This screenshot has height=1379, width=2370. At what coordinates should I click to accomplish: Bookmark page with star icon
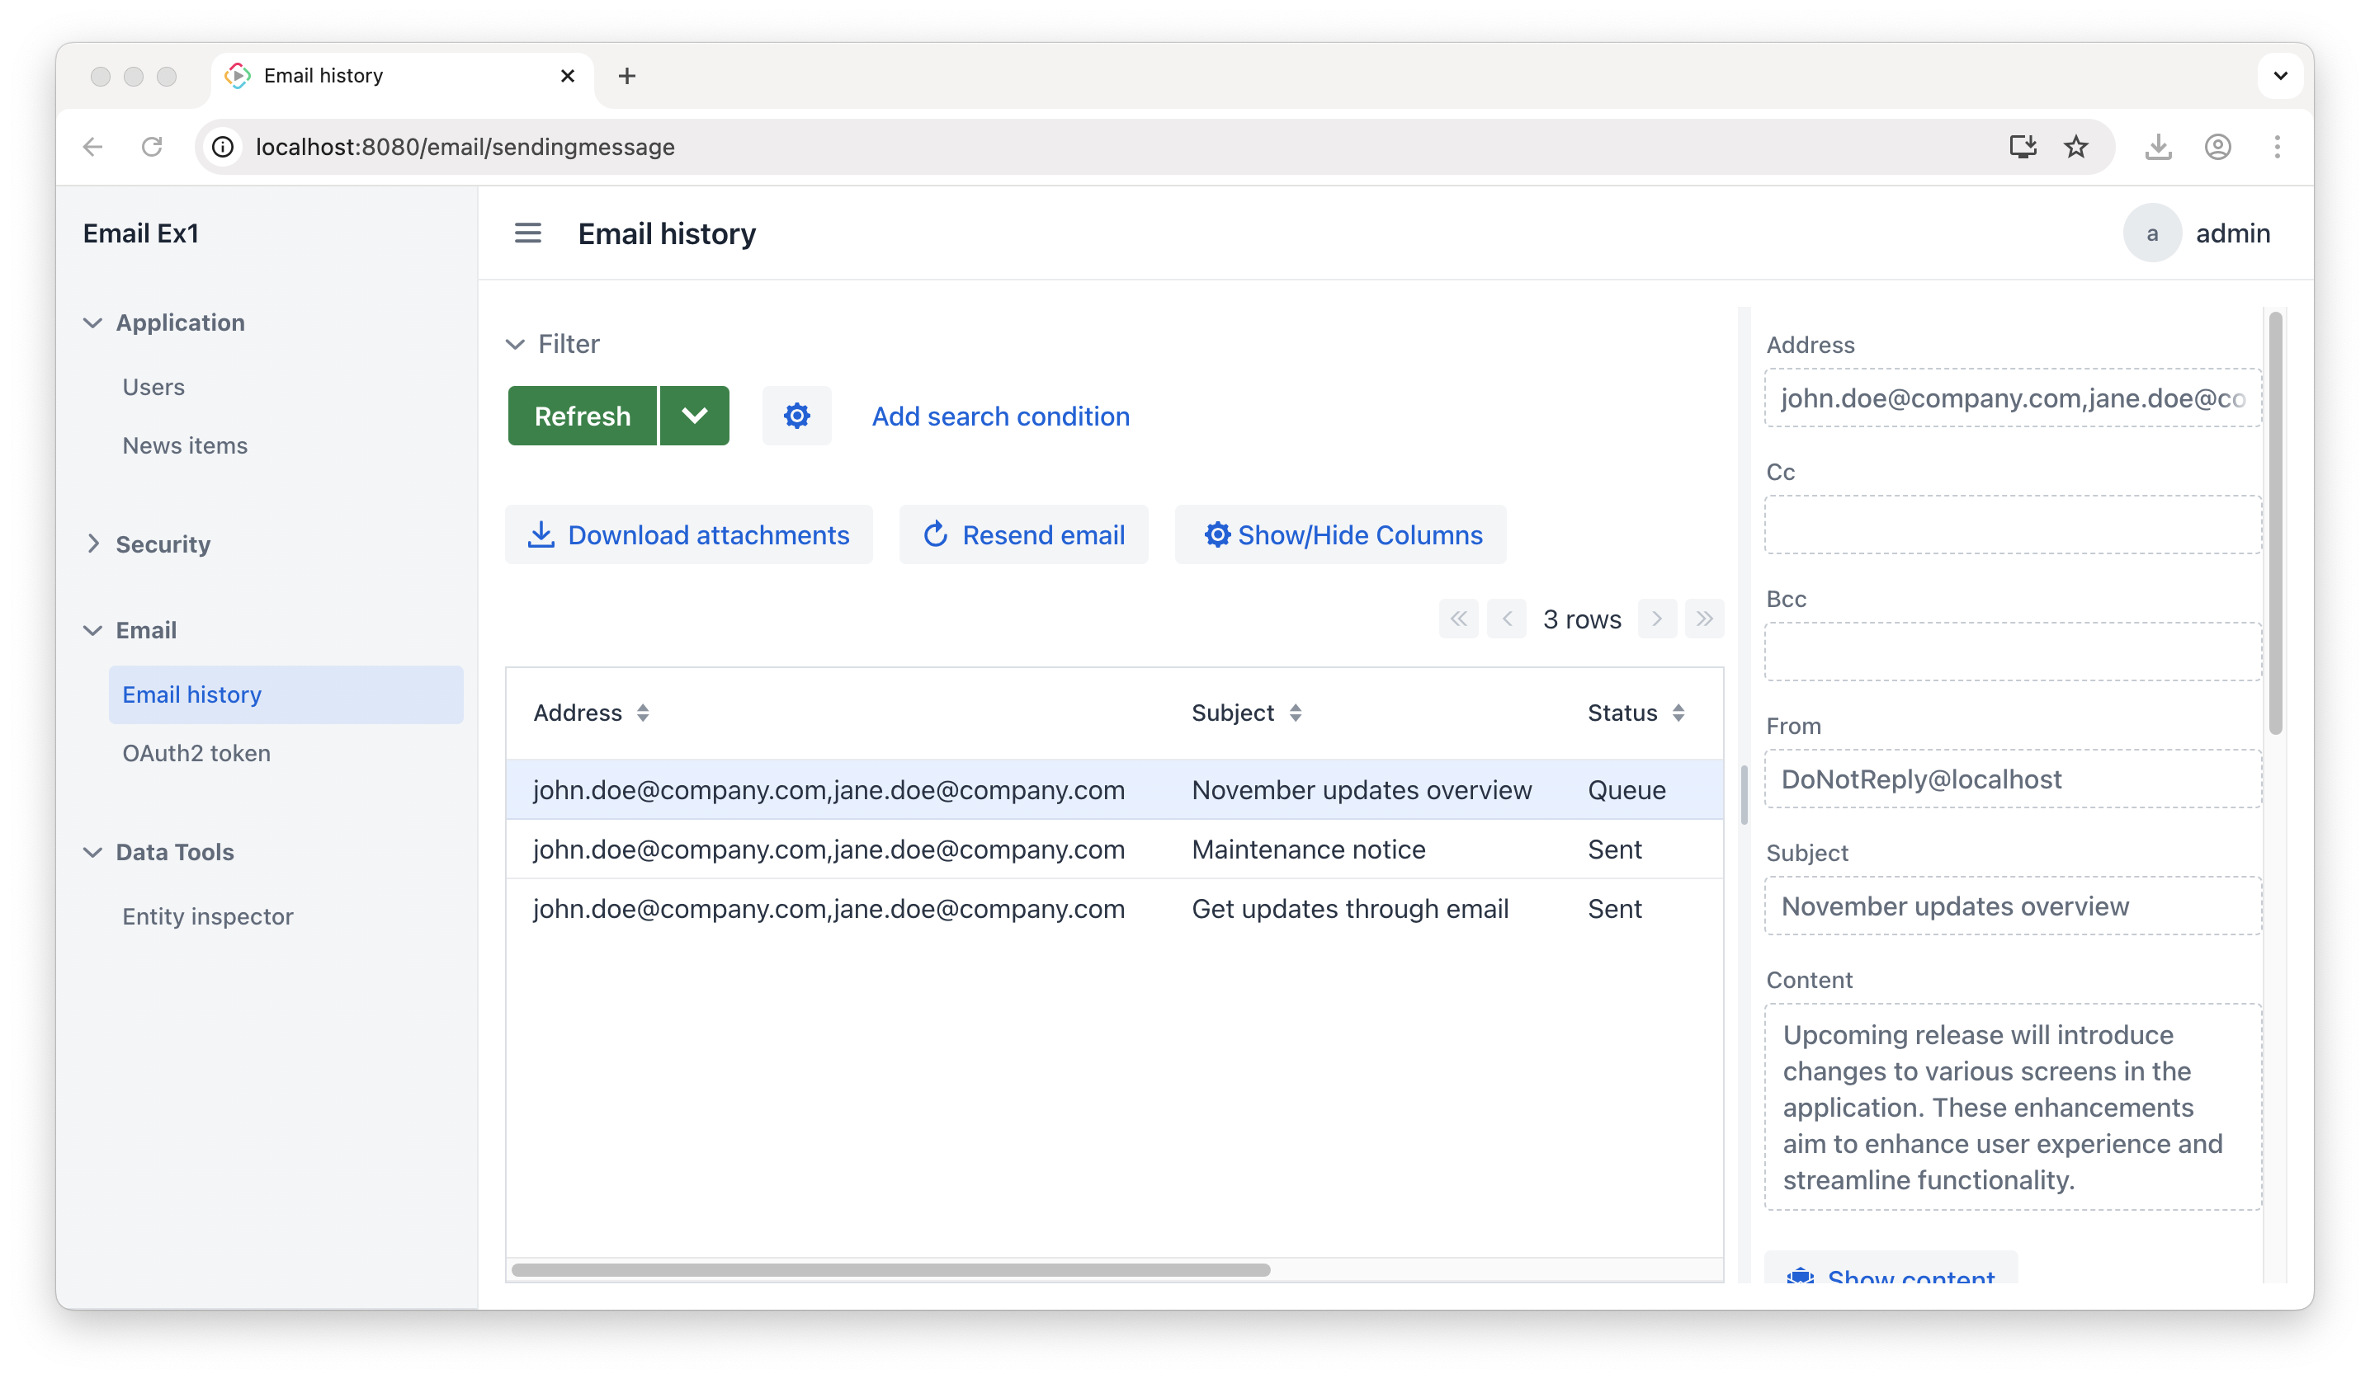pos(2075,147)
